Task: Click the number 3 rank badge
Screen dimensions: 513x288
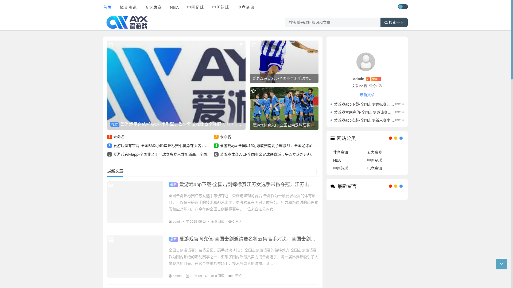Action: [x=110, y=146]
